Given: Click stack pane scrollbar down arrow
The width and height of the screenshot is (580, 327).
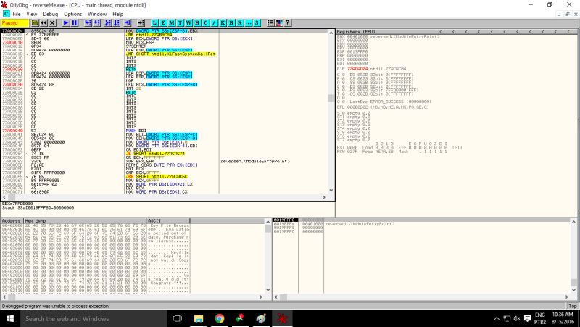Looking at the screenshot, I should (x=573, y=290).
